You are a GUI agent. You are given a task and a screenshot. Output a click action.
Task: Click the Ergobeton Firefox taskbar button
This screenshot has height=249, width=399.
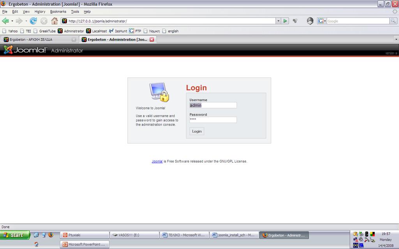[x=284, y=235]
